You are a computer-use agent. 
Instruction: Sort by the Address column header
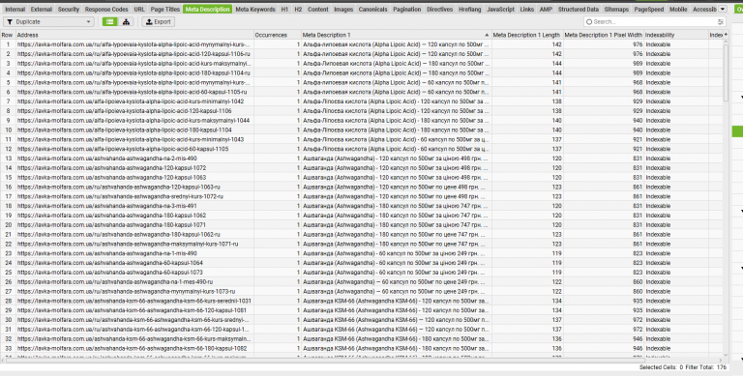(x=134, y=35)
